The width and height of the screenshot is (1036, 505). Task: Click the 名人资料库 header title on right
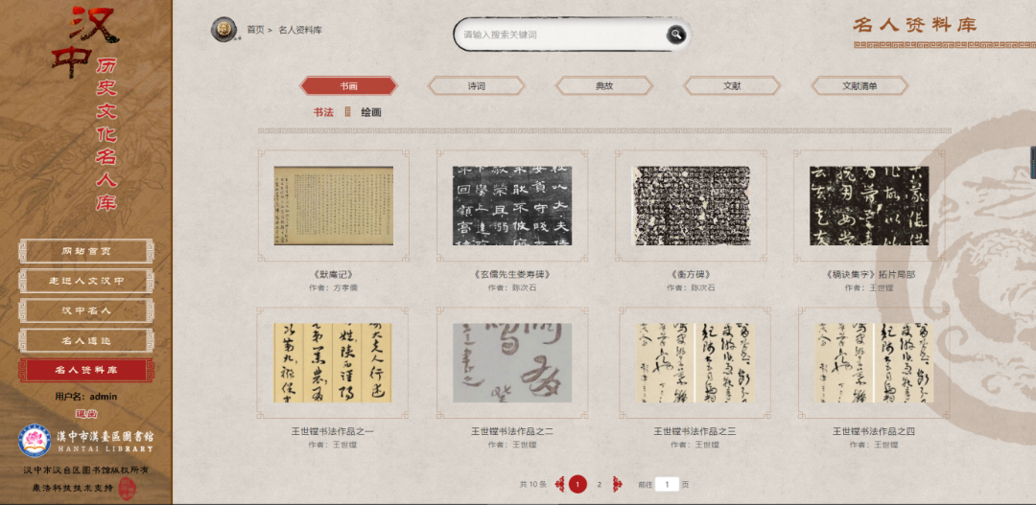pyautogui.click(x=915, y=25)
